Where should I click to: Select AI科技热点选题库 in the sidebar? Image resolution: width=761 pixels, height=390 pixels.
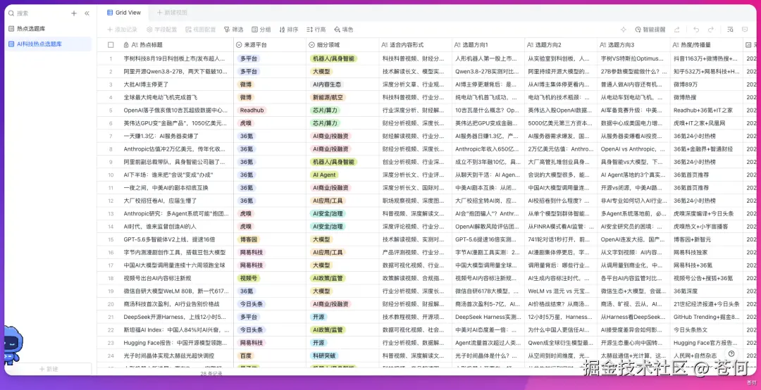49,44
